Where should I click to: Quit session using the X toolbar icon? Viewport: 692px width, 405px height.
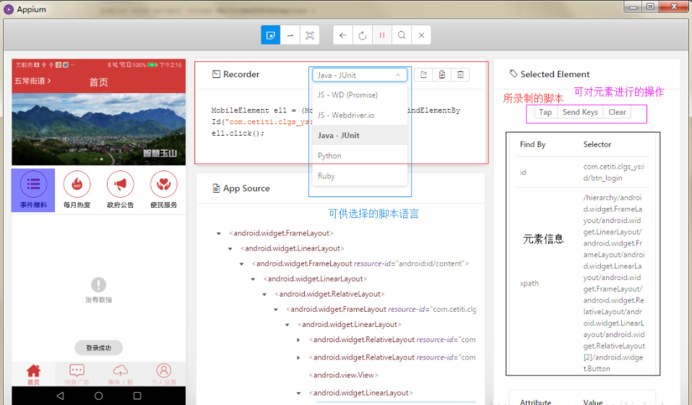pos(421,35)
